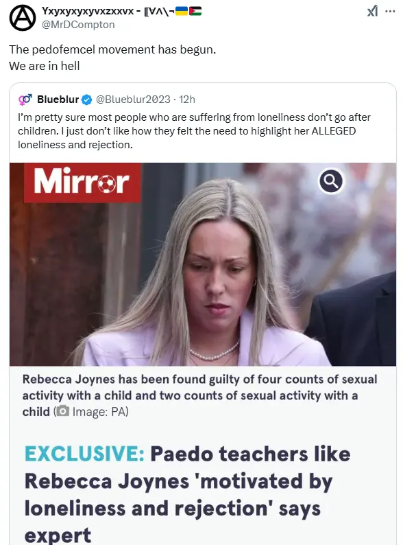
Task: Click the EXCLUSIVE headline text
Action: (x=187, y=494)
